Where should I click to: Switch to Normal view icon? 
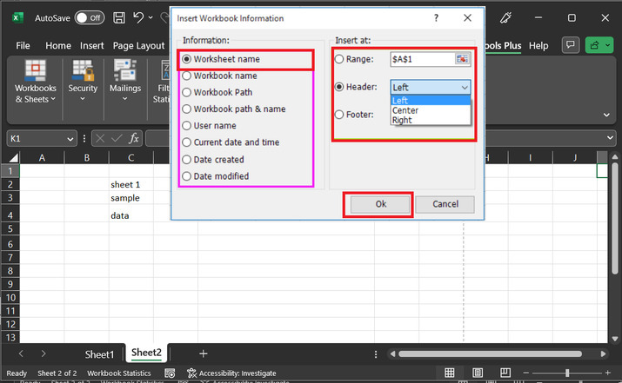point(450,373)
